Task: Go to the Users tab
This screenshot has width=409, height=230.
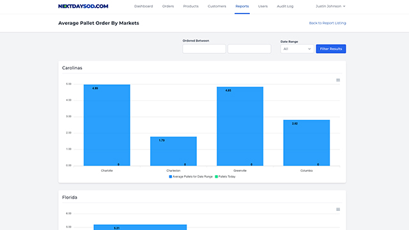Action: pyautogui.click(x=263, y=6)
